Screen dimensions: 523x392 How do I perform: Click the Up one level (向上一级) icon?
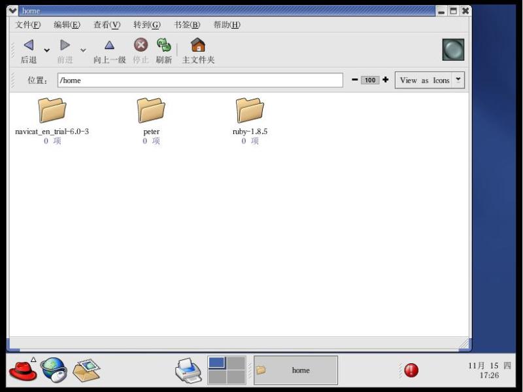(109, 45)
